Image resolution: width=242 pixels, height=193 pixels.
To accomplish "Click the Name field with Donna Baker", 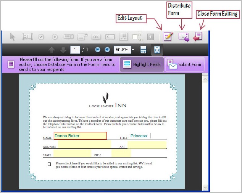I will pyautogui.click(x=80, y=136).
